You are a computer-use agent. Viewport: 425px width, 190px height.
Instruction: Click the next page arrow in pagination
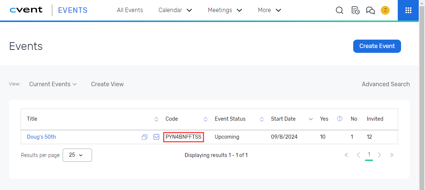[x=379, y=155]
